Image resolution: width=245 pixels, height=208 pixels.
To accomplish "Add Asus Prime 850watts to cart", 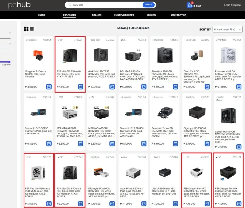I will 144,204.
